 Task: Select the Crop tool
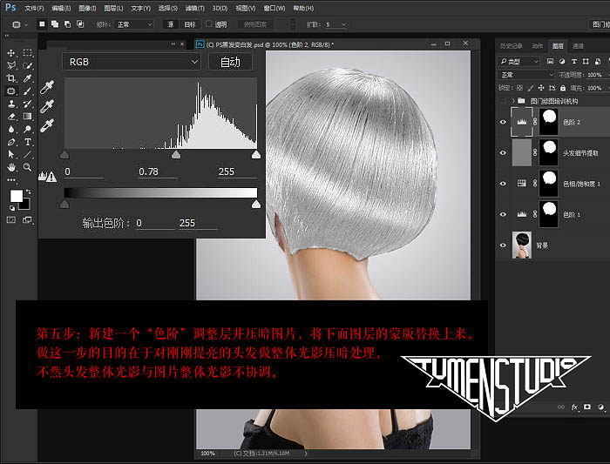[x=11, y=78]
